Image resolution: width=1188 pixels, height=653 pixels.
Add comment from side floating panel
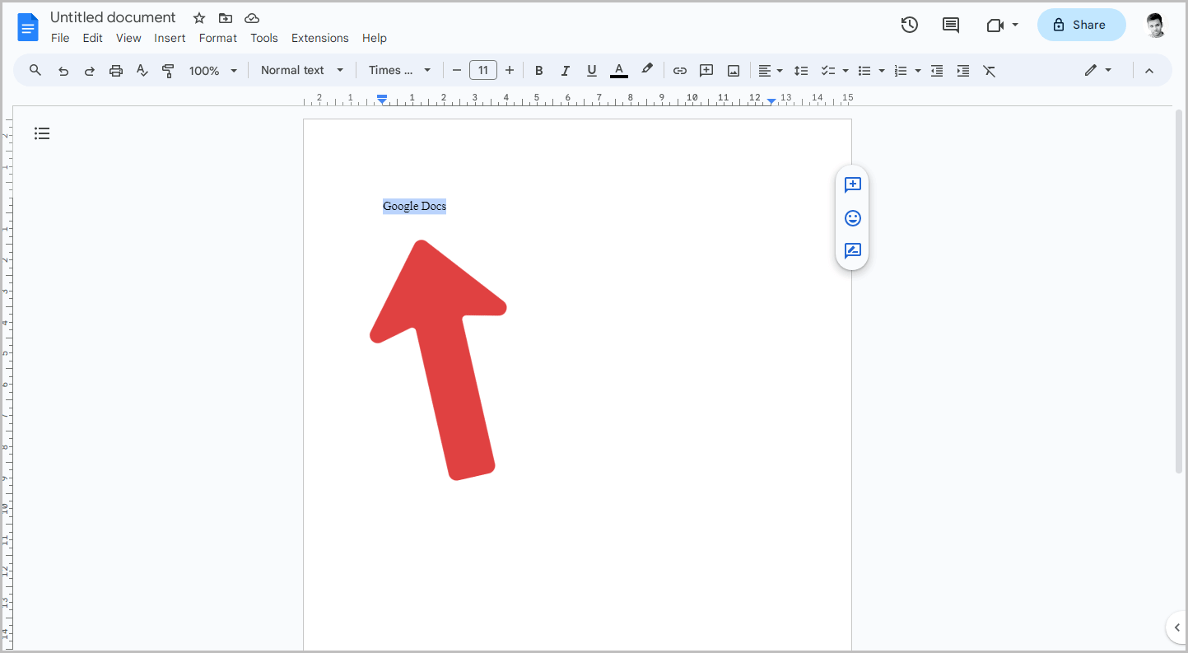[x=853, y=185]
